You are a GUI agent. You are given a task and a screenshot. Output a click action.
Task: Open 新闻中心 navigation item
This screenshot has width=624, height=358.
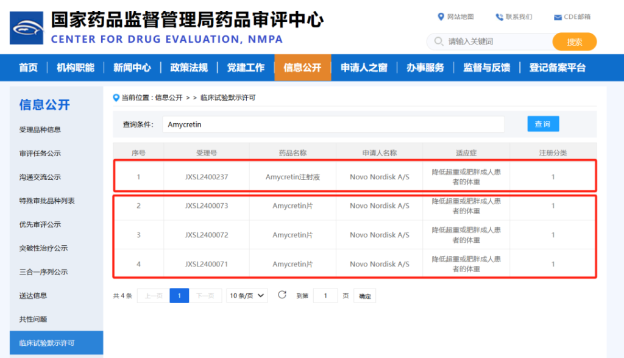click(132, 68)
